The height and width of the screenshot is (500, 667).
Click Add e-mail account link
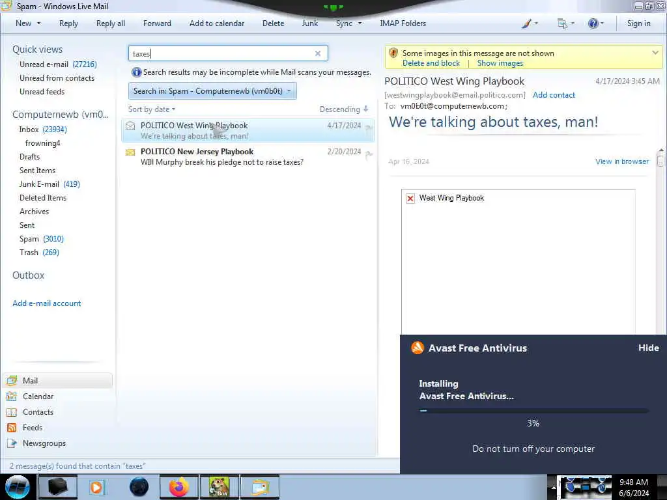coord(47,303)
